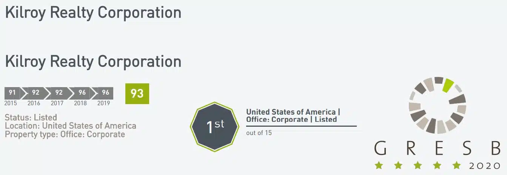Click the third green GRESB star

click(x=417, y=165)
